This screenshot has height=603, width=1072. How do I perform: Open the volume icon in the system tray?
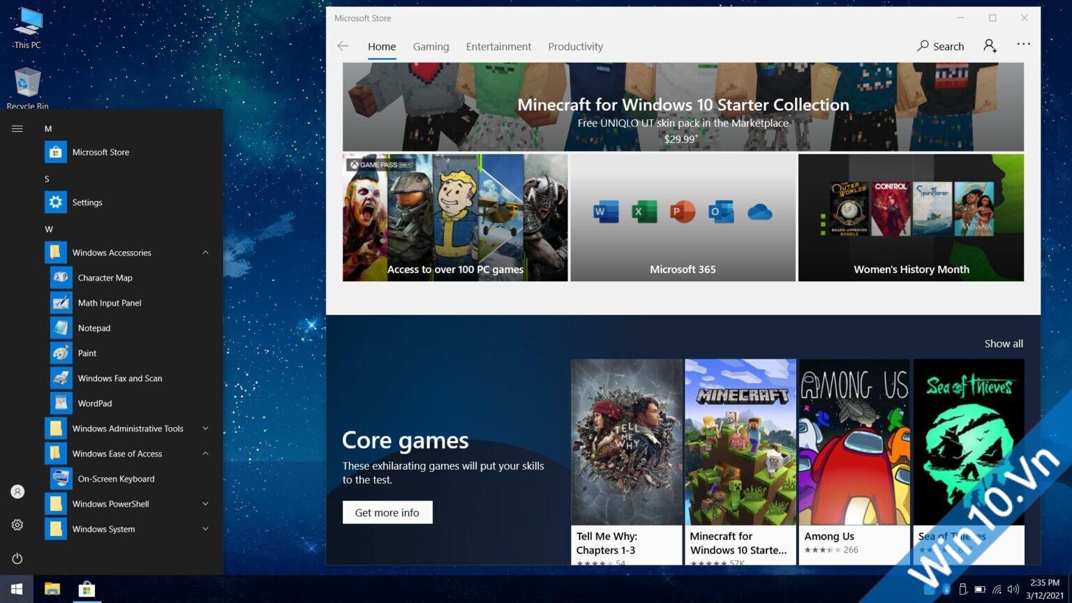coord(1013,588)
